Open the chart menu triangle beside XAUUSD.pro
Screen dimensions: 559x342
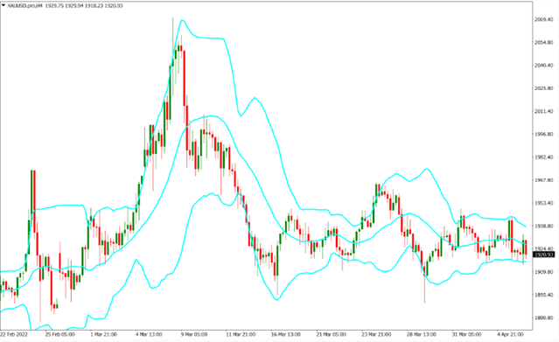[x=3, y=5]
